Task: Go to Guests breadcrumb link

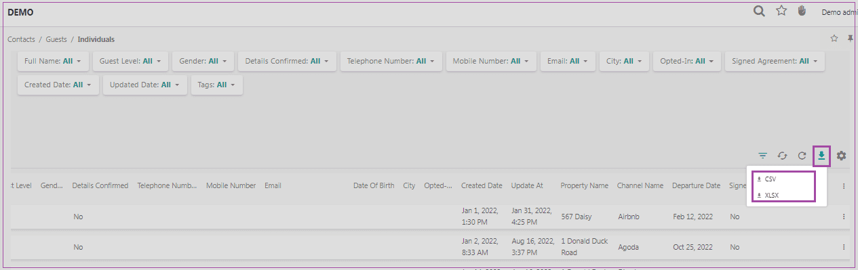Action: [x=56, y=39]
